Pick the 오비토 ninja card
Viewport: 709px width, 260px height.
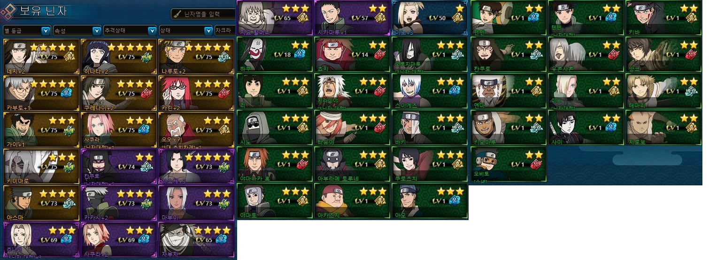pos(509,164)
